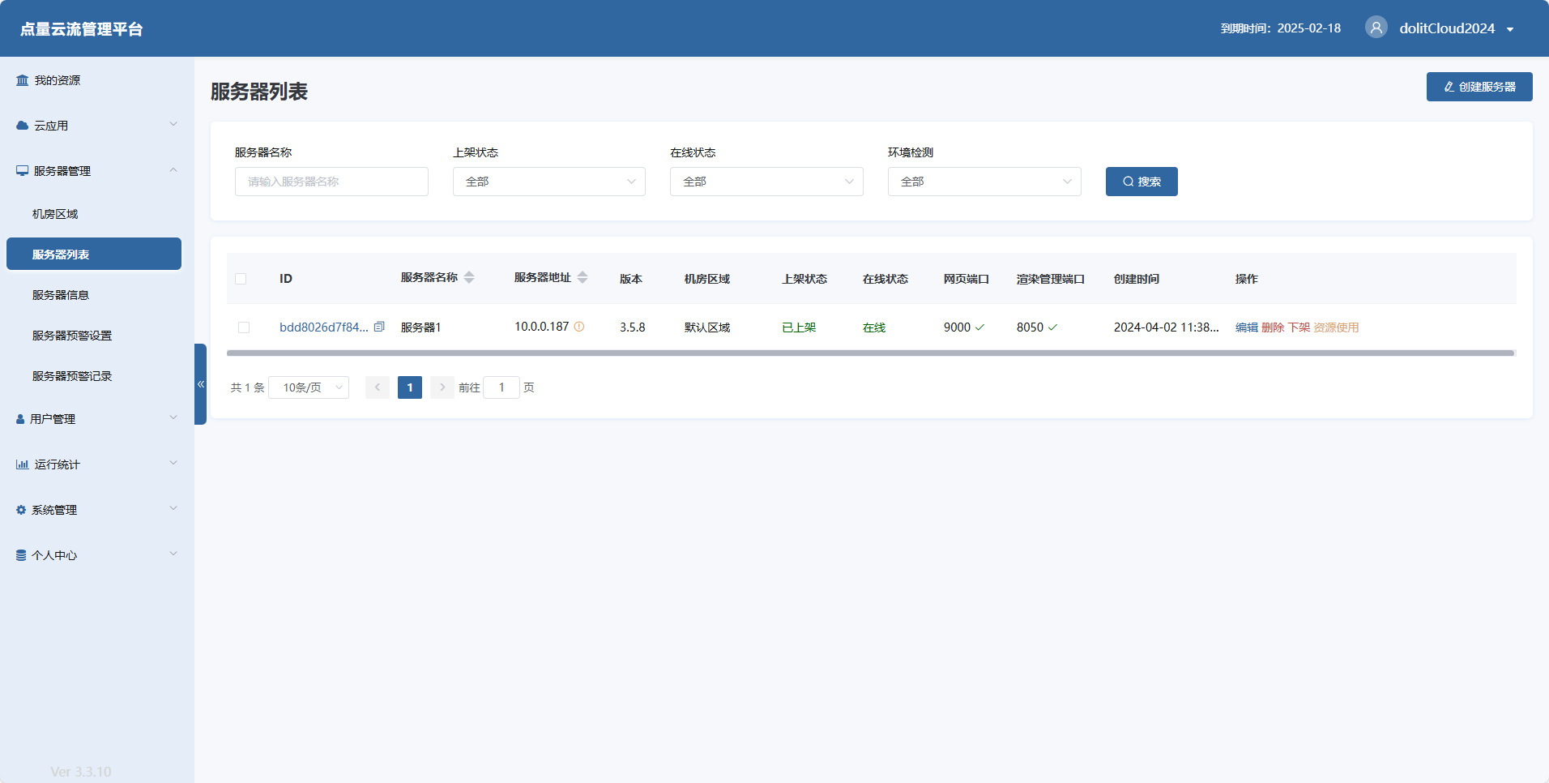The height and width of the screenshot is (783, 1549).
Task: Toggle the select-all header checkbox
Action: tap(241, 279)
